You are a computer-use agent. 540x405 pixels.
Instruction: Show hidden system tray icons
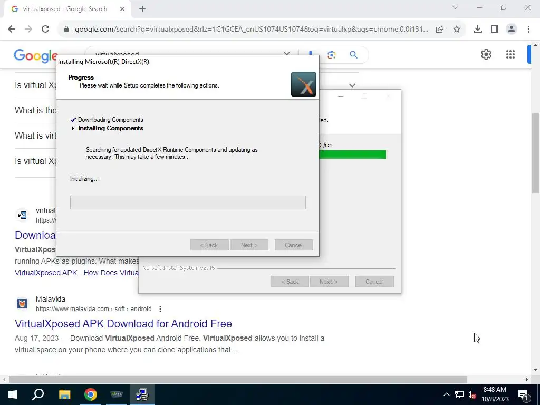[446, 394]
